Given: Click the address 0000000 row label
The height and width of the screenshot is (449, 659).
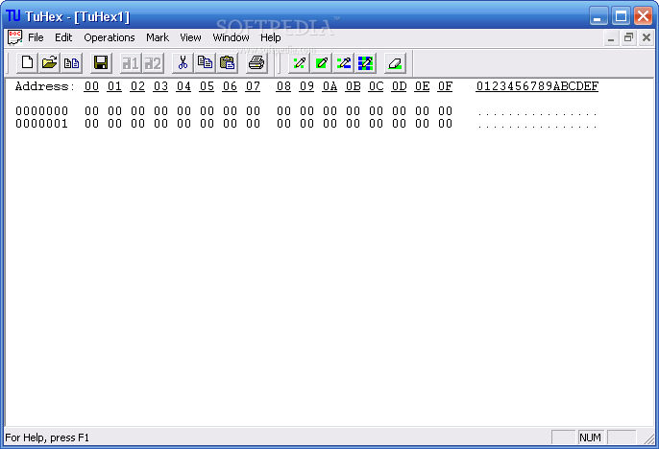Looking at the screenshot, I should 41,111.
